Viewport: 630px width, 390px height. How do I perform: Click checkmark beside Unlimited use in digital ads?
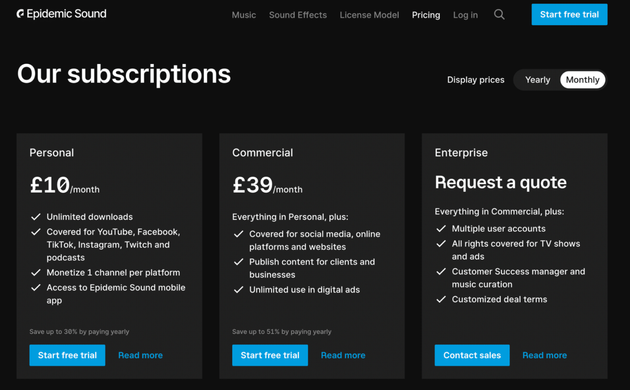pyautogui.click(x=239, y=289)
